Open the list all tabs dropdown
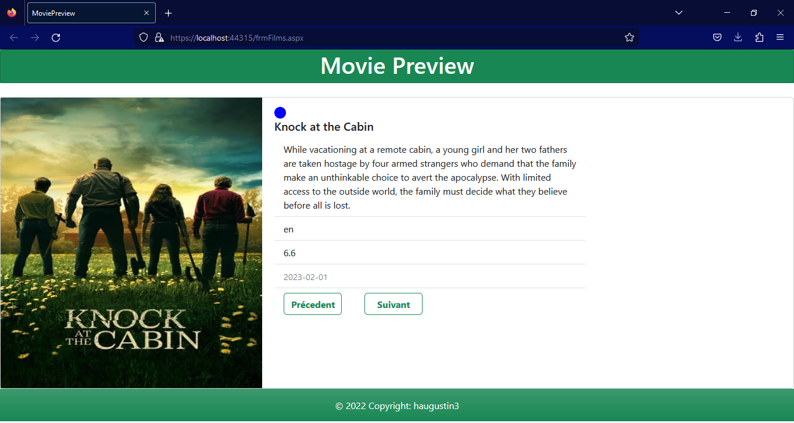Viewport: 794px width, 423px height. click(678, 13)
